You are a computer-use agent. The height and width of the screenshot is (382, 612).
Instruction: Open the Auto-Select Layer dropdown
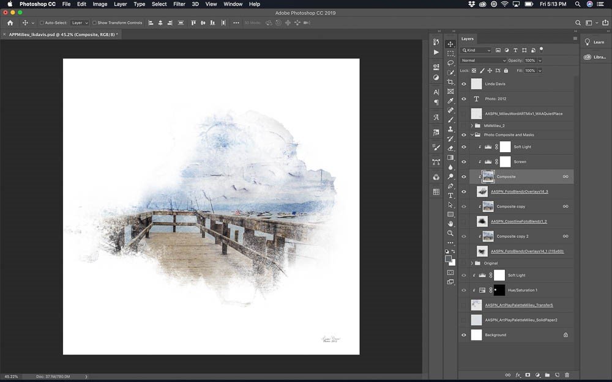[80, 23]
